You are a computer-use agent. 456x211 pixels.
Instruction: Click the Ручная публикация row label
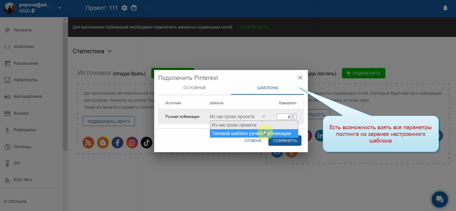(x=182, y=117)
